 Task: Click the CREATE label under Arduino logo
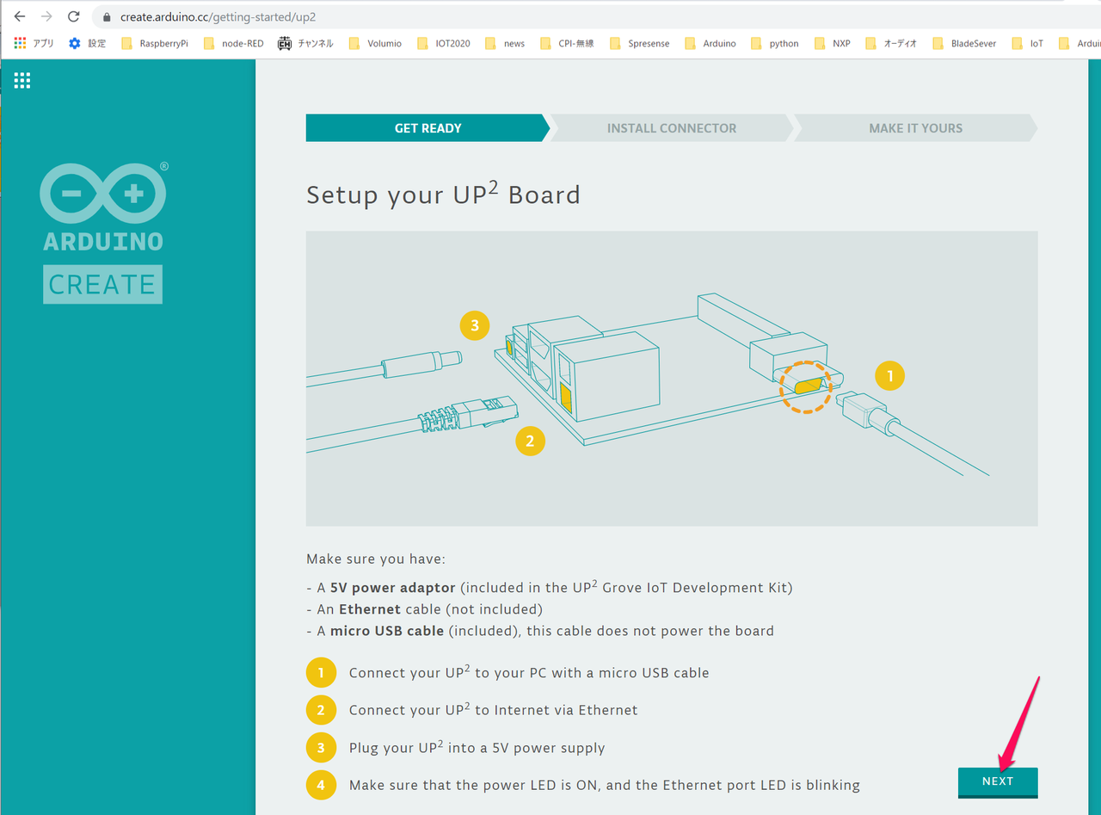point(102,284)
